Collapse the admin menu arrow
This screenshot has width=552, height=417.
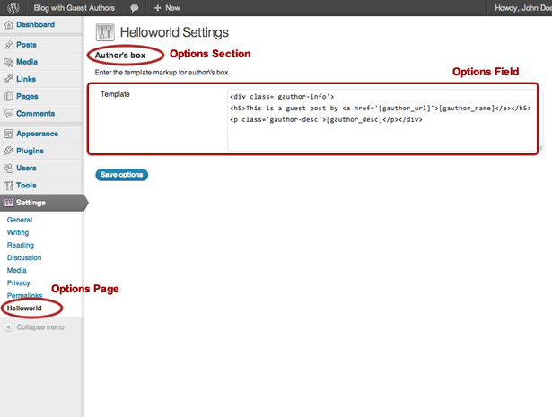tap(8, 327)
